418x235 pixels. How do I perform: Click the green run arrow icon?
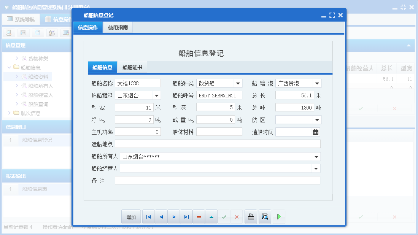[278, 216]
